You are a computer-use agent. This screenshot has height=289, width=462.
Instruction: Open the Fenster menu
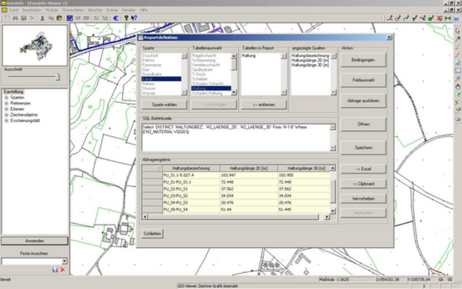[x=129, y=10]
